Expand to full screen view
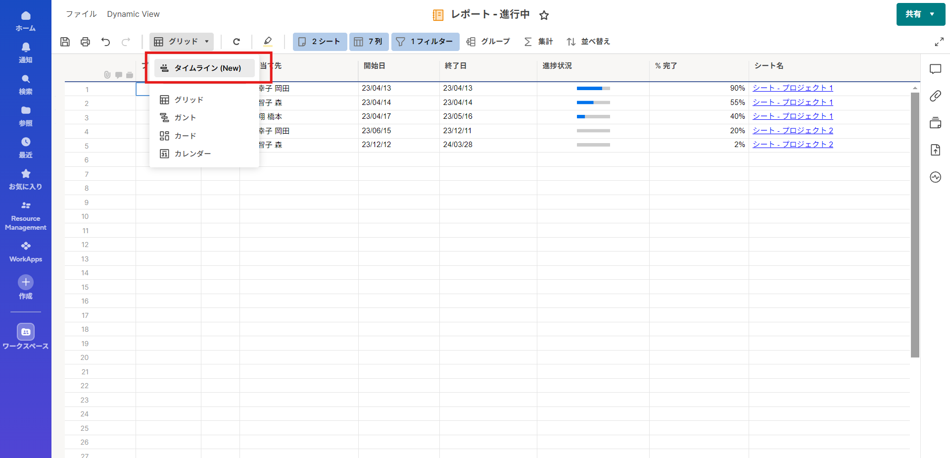 pos(939,42)
